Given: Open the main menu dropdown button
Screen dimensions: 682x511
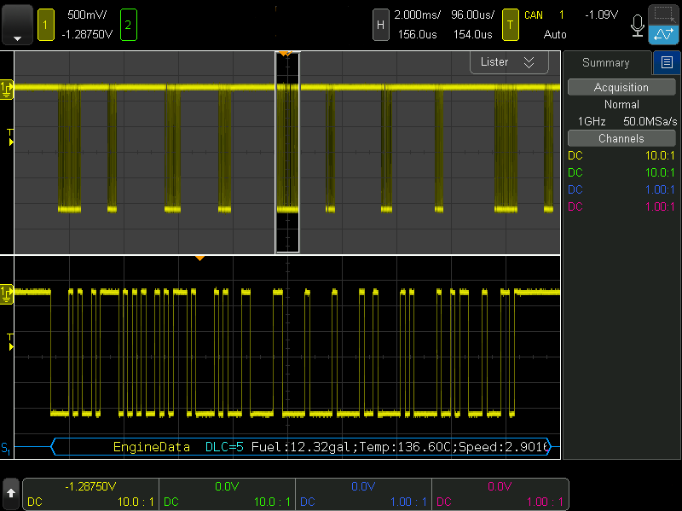Looking at the screenshot, I should (x=17, y=25).
